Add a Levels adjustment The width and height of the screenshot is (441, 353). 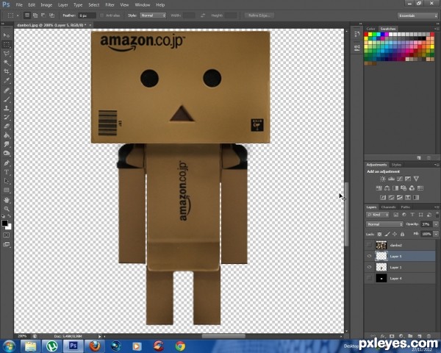pyautogui.click(x=391, y=179)
